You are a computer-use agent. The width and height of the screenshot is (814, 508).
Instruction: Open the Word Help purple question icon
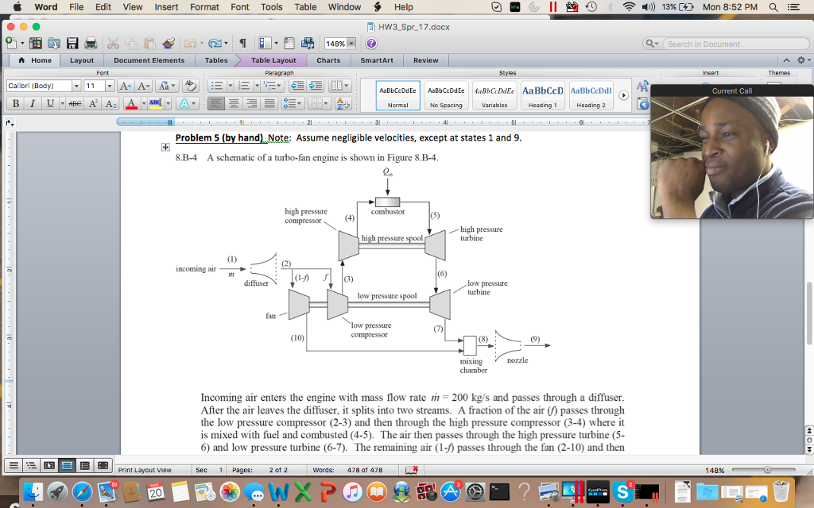pos(370,44)
